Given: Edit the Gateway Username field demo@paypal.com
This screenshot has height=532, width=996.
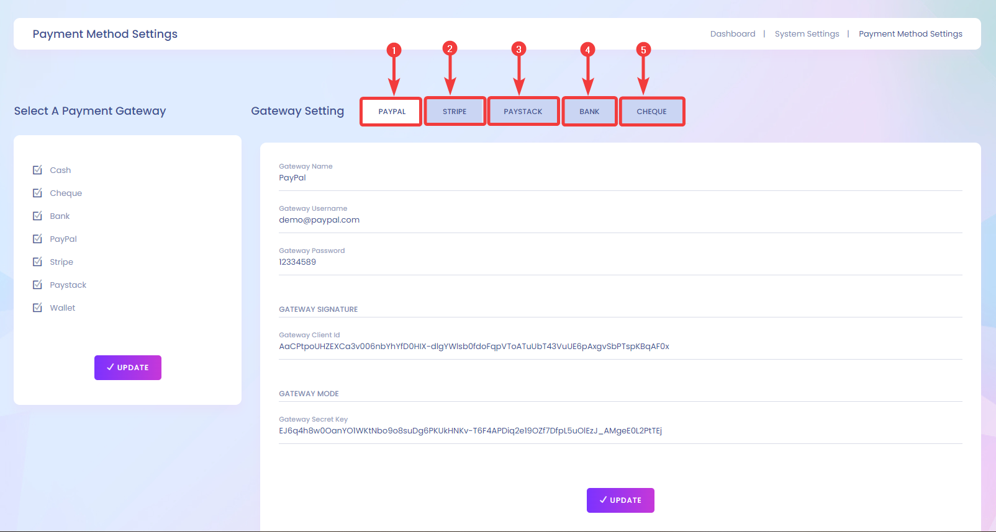Looking at the screenshot, I should pyautogui.click(x=620, y=220).
